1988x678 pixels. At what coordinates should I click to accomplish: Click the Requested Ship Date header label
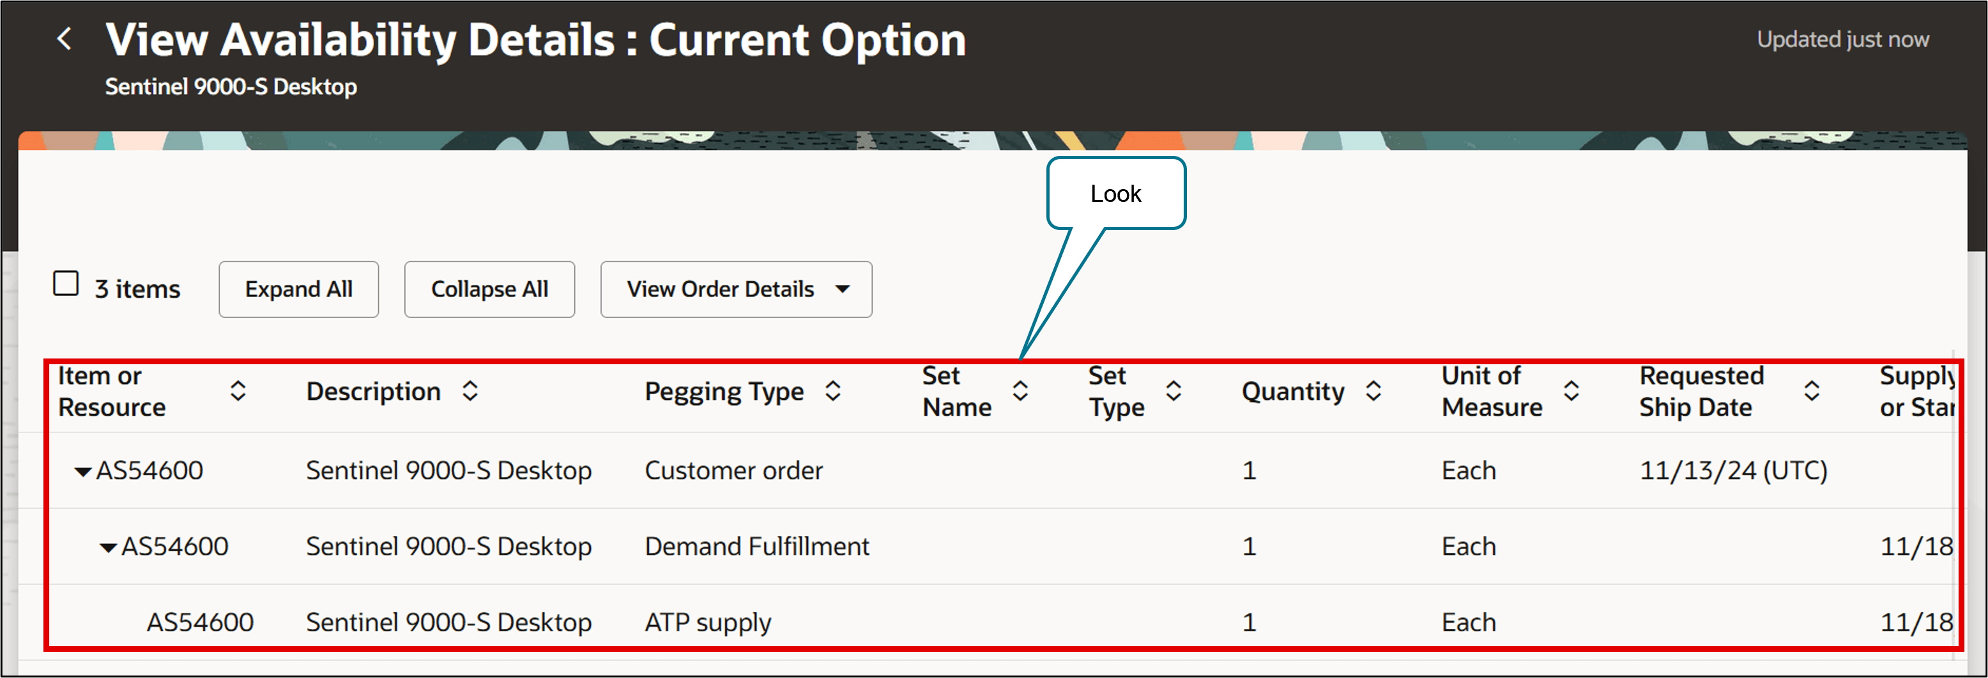pos(1702,390)
